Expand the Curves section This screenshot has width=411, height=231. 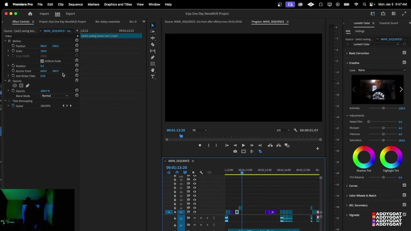pos(347,186)
